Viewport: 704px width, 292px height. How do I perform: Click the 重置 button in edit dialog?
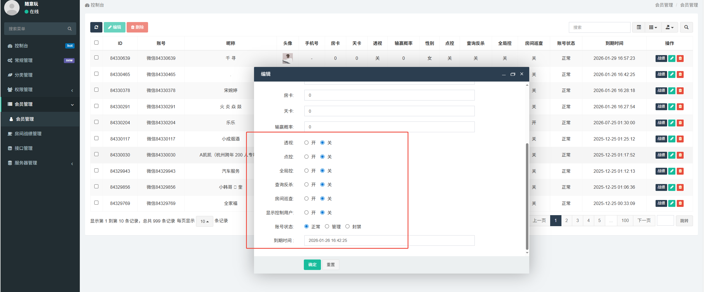(331, 264)
